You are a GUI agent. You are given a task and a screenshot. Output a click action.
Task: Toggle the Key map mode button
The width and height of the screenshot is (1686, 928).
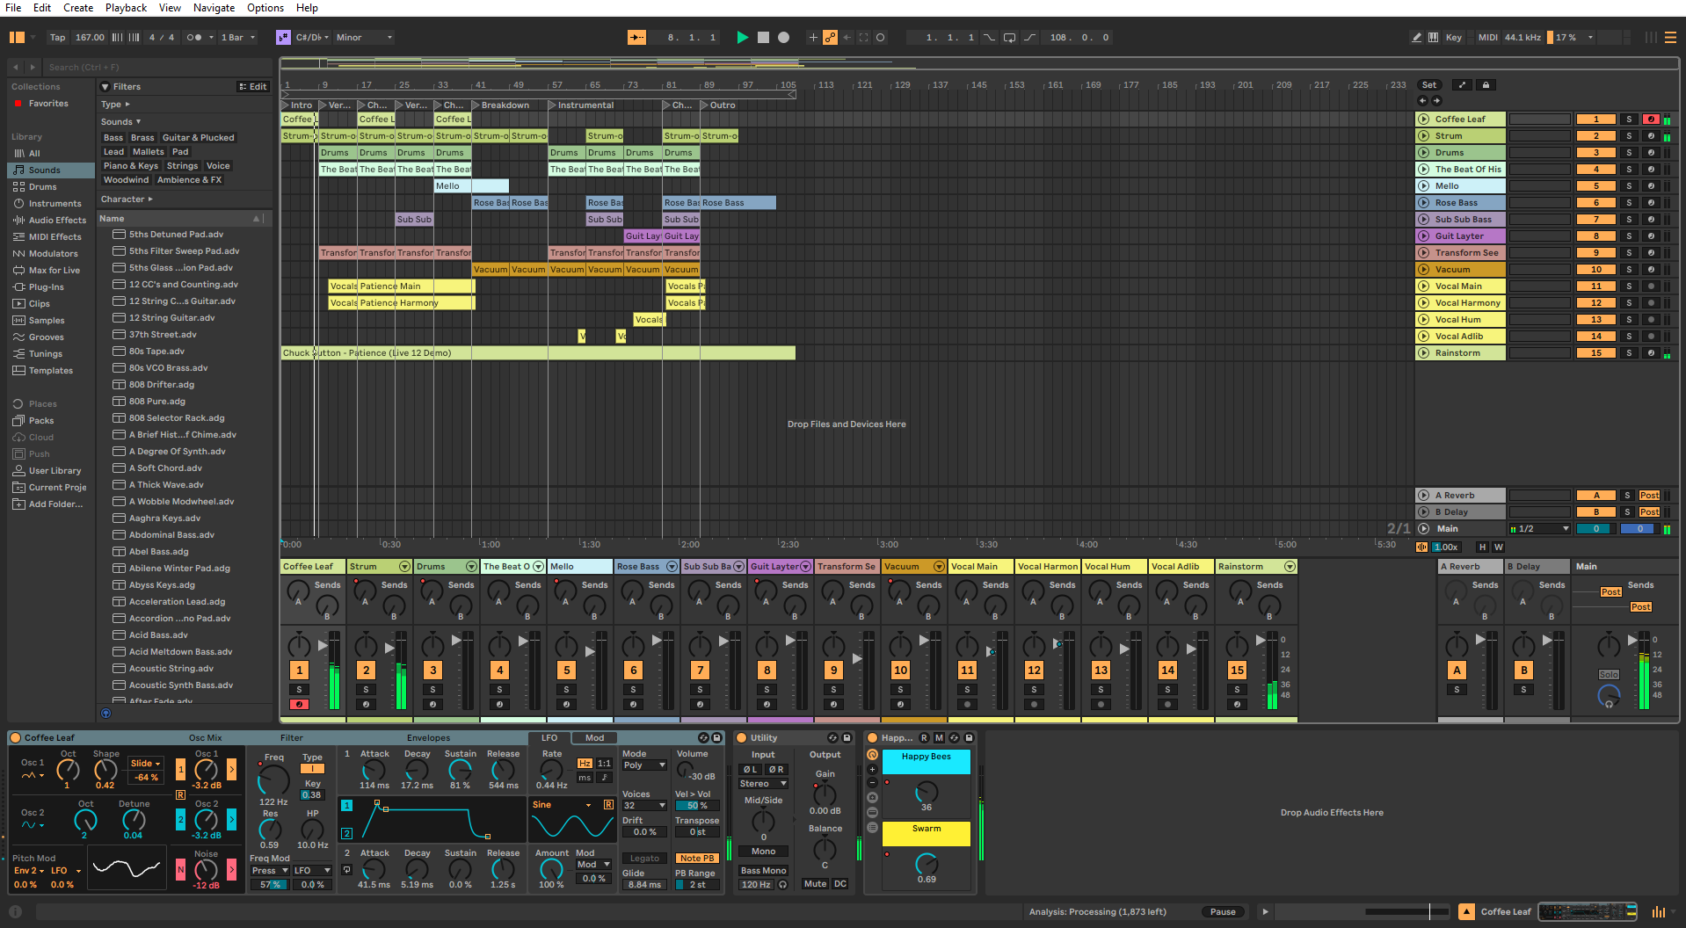(x=1453, y=37)
